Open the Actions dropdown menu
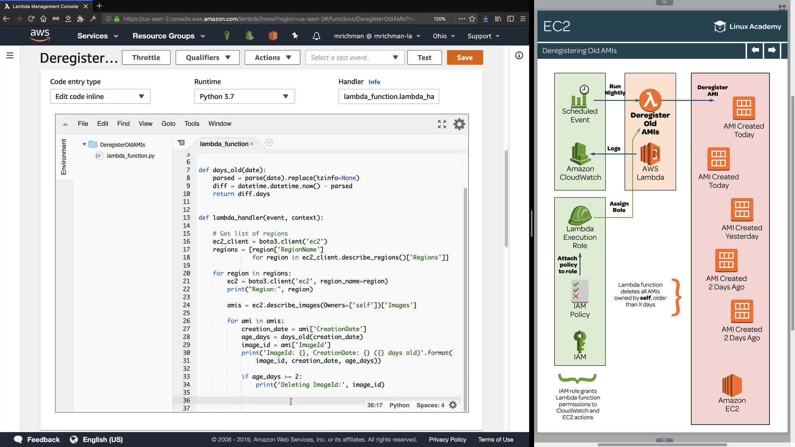This screenshot has height=447, width=795. tap(272, 58)
